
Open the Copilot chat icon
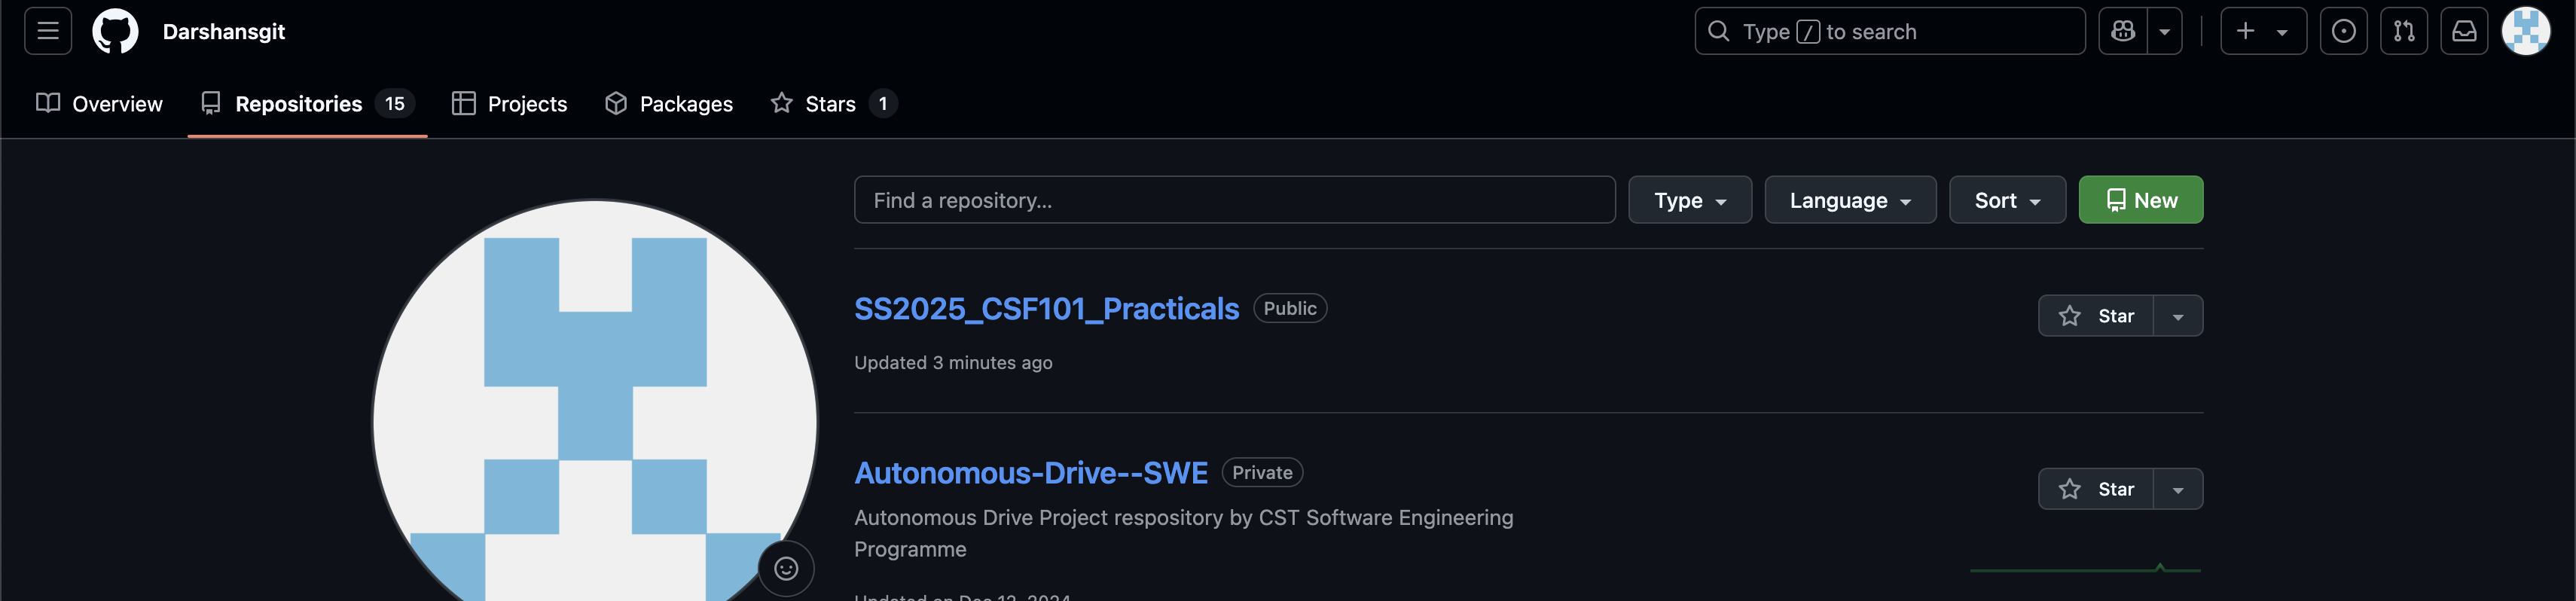(x=2122, y=31)
